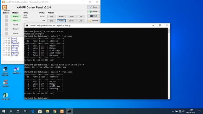
Task: Open MySQL Config options
Action: click(x=71, y=21)
